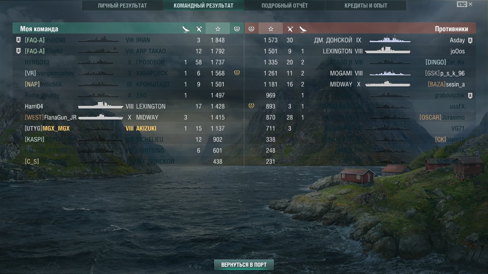Image resolution: width=488 pixels, height=274 pixels.
Task: Click enemy achievements medal column icon
Action: 251,29
